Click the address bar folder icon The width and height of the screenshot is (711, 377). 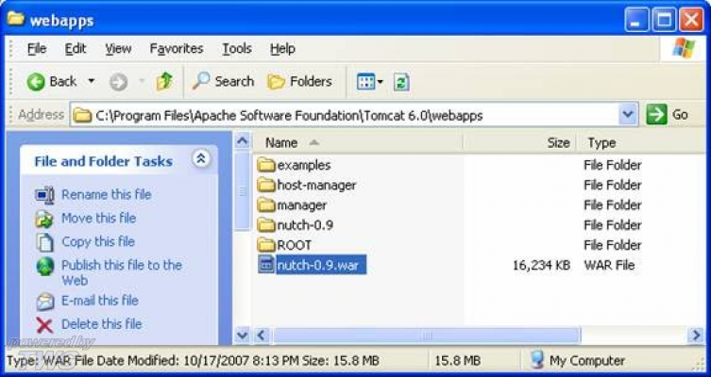(x=82, y=115)
